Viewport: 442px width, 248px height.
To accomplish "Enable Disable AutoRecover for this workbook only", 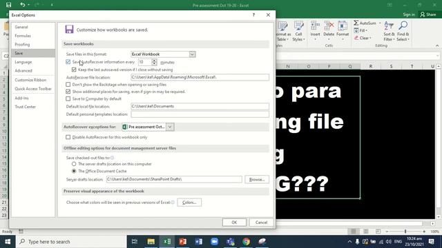I will [x=68, y=137].
